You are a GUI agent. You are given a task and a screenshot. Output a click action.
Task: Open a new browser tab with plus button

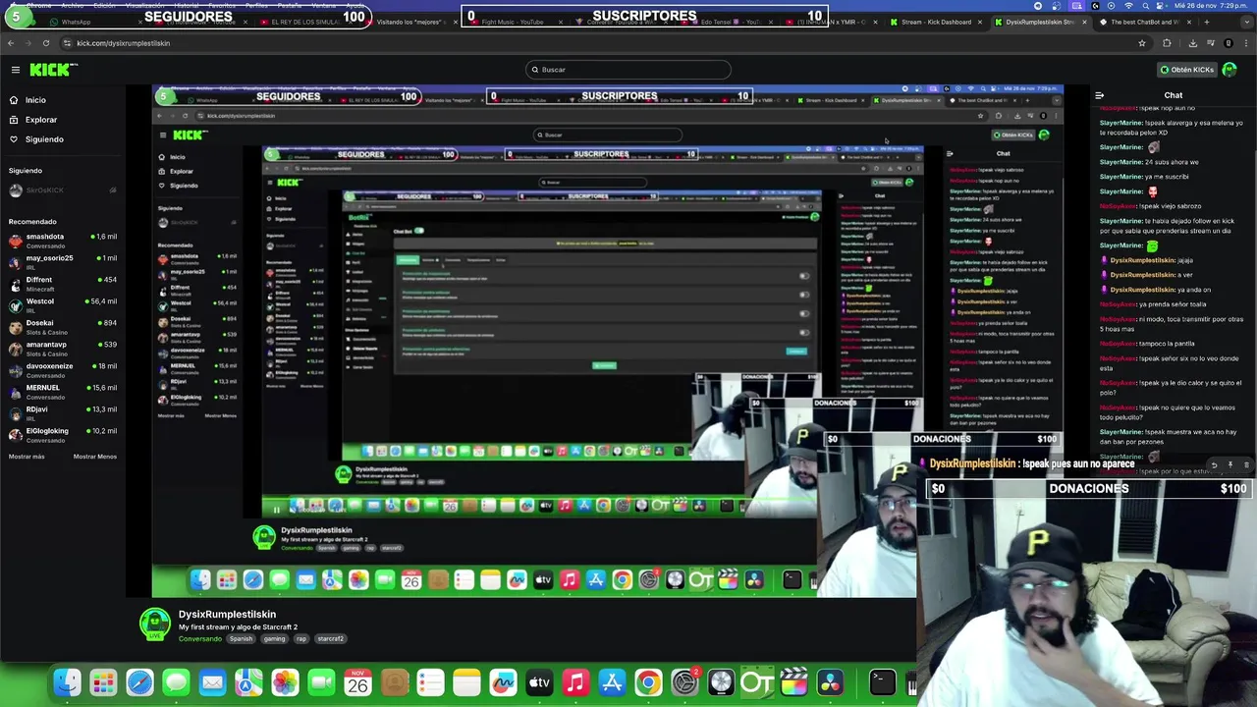pos(1206,22)
